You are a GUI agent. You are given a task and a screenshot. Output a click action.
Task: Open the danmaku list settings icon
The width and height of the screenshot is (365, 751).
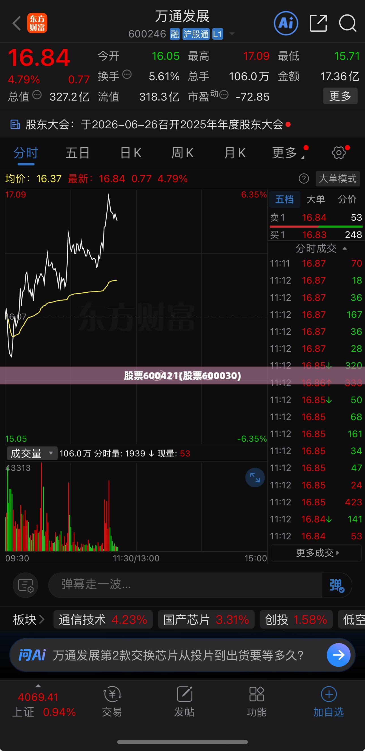(26, 585)
